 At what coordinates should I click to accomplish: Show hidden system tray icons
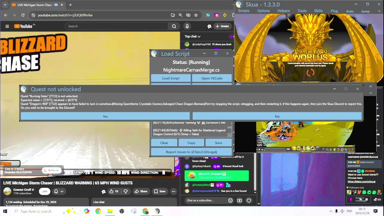click(331, 211)
